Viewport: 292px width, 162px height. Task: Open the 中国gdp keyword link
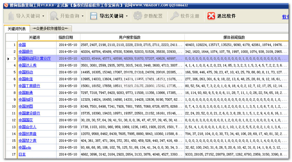tap(25, 147)
